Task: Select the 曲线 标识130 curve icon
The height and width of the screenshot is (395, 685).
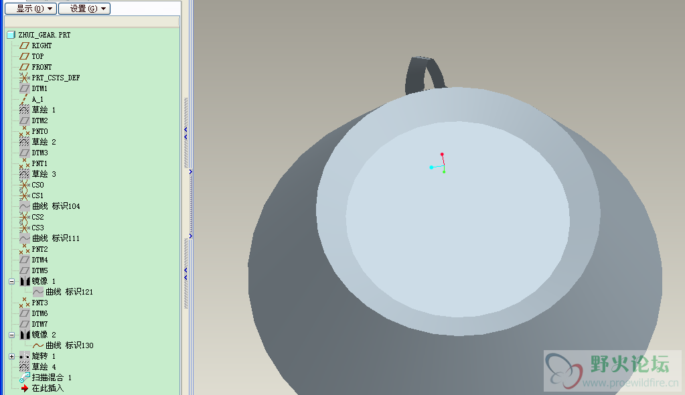Action: coord(38,345)
